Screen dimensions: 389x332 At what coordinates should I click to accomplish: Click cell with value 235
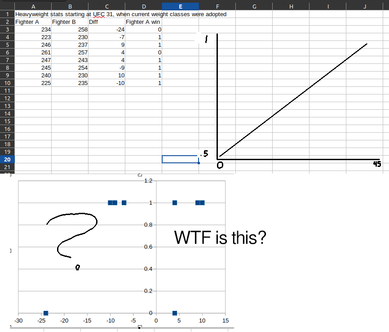pos(70,83)
